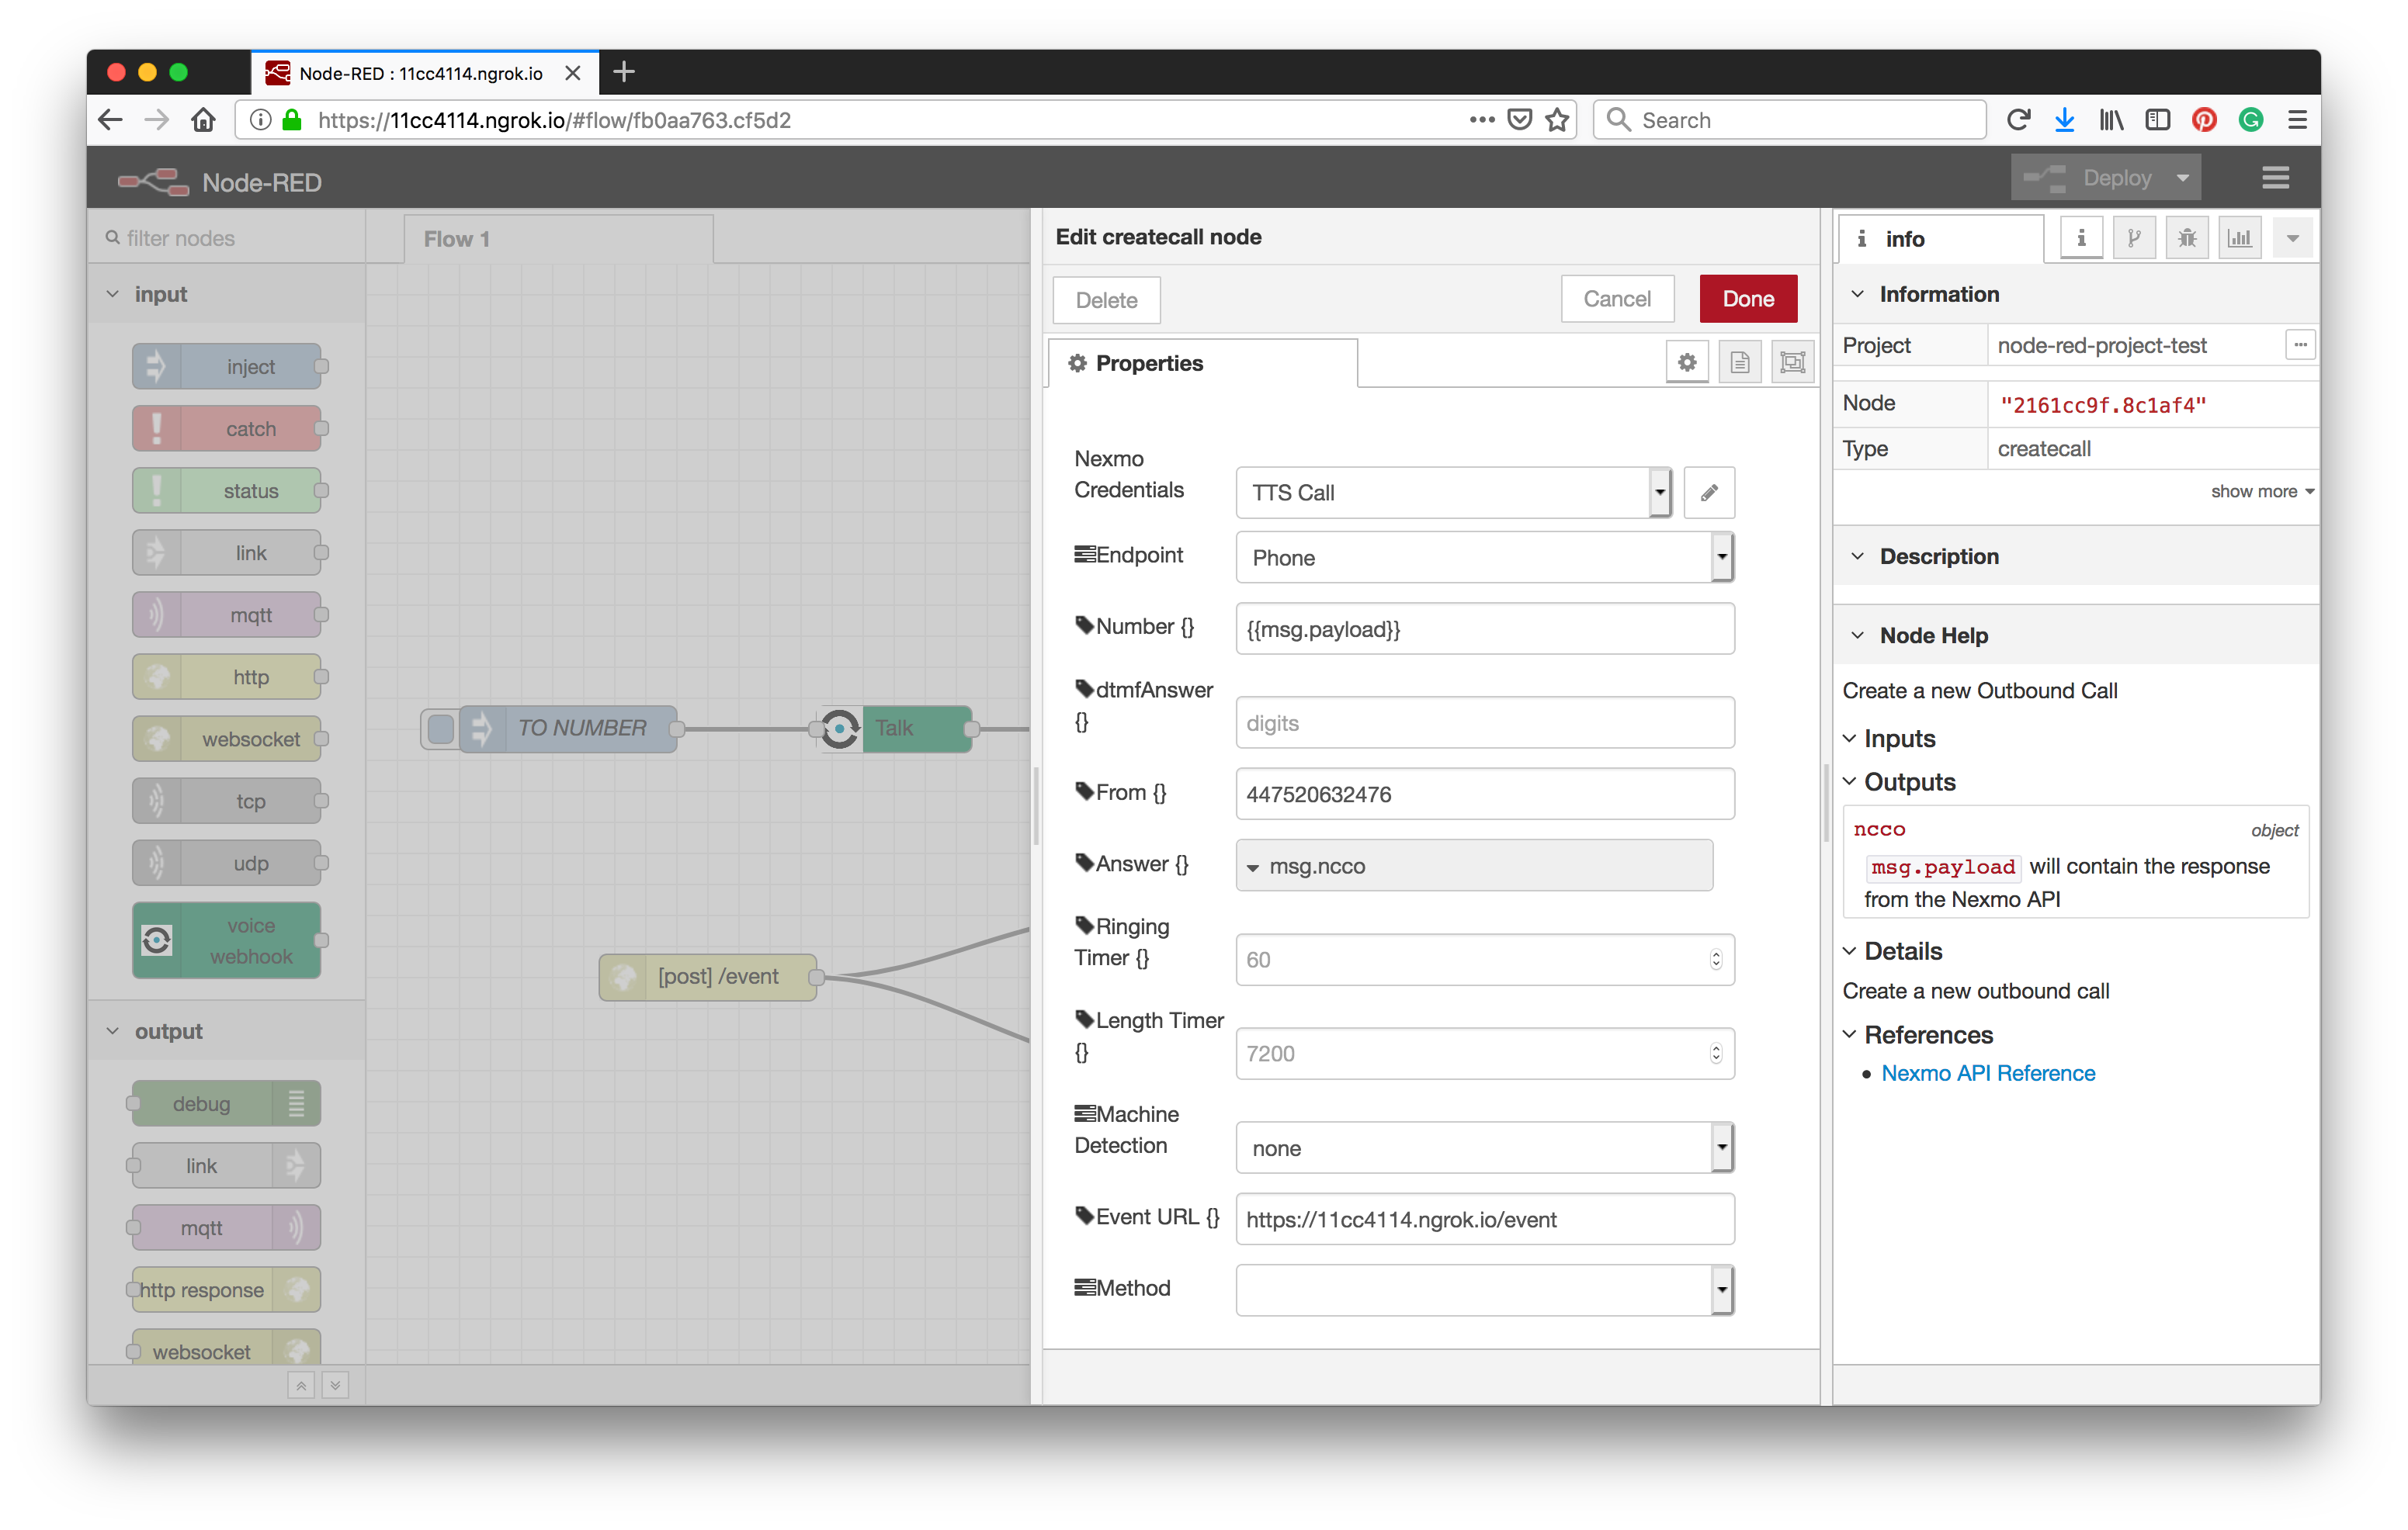Open the project history branch icon
This screenshot has width=2408, height=1530.
click(2134, 238)
